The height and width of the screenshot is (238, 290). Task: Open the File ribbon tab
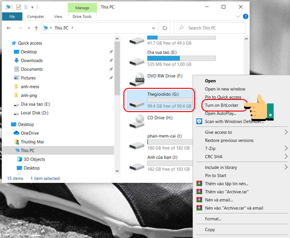pos(12,16)
